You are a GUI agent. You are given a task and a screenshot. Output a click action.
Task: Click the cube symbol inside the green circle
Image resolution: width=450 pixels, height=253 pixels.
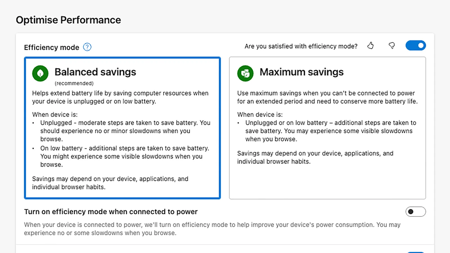point(245,73)
